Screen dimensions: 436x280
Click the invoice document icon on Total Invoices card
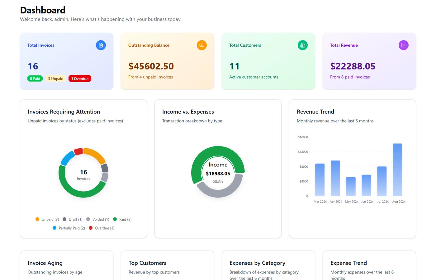click(101, 45)
